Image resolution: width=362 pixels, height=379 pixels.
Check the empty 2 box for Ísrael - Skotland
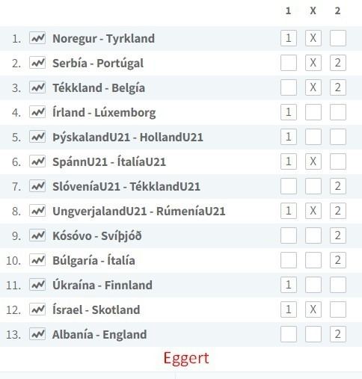(x=338, y=309)
